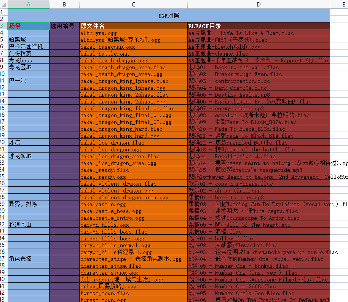Click cell bakal_basecamp.ogg

pyautogui.click(x=133, y=46)
